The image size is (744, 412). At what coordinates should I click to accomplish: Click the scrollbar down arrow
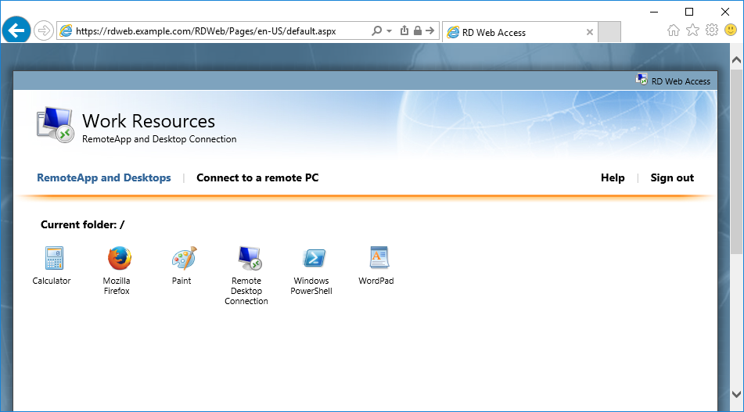pos(736,394)
